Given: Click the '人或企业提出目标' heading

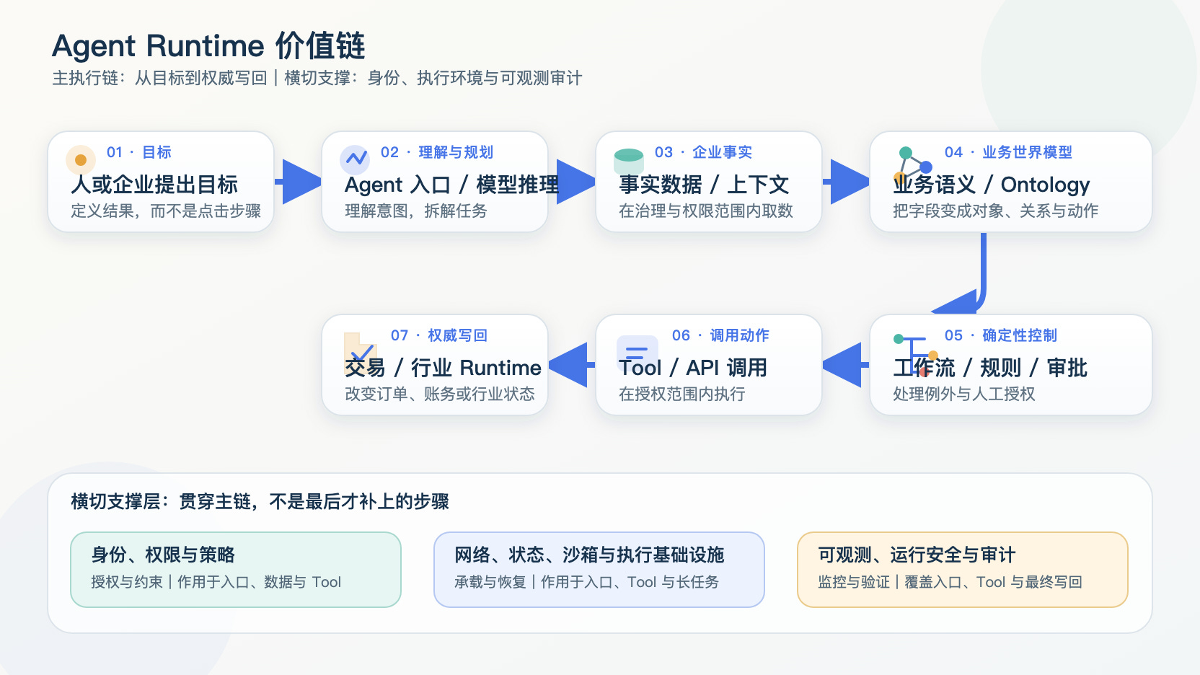Looking at the screenshot, I should pyautogui.click(x=154, y=185).
